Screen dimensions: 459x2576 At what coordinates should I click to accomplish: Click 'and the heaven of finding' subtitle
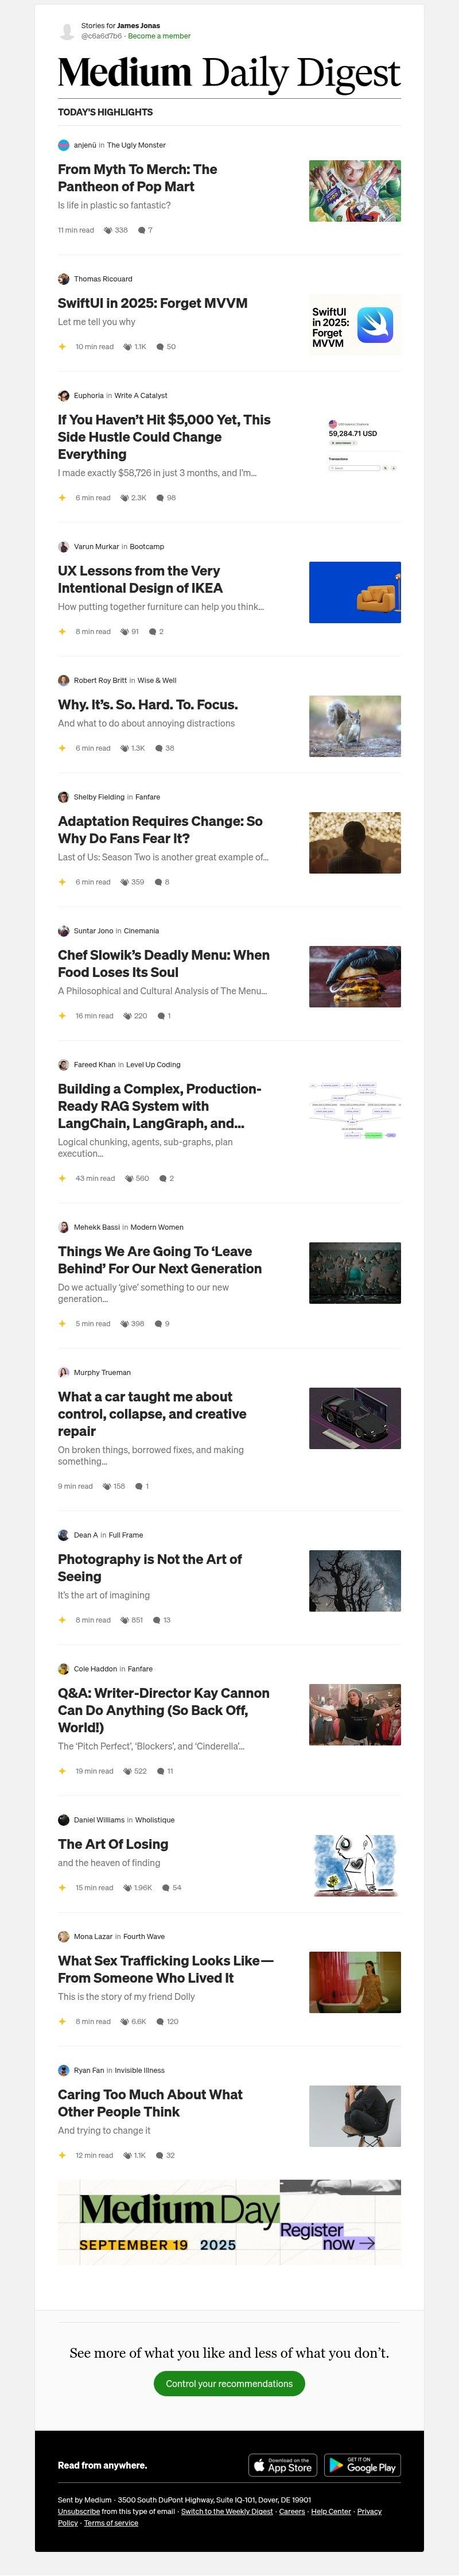tap(109, 1863)
